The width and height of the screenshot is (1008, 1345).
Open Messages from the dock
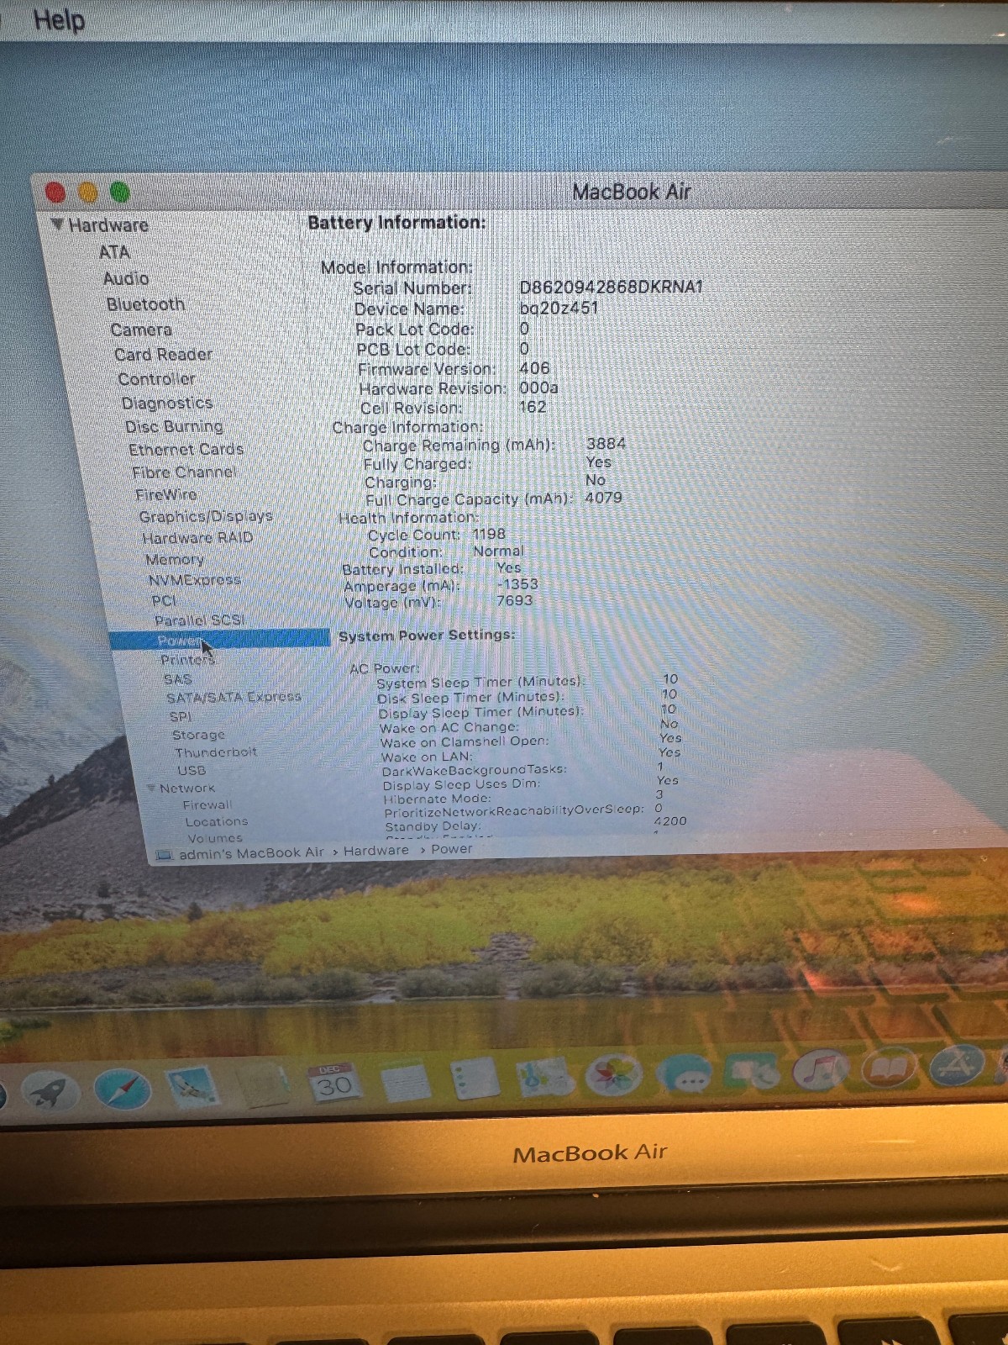[685, 1075]
